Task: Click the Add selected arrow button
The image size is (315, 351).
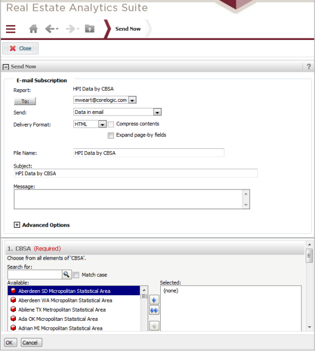Action: pos(154,300)
